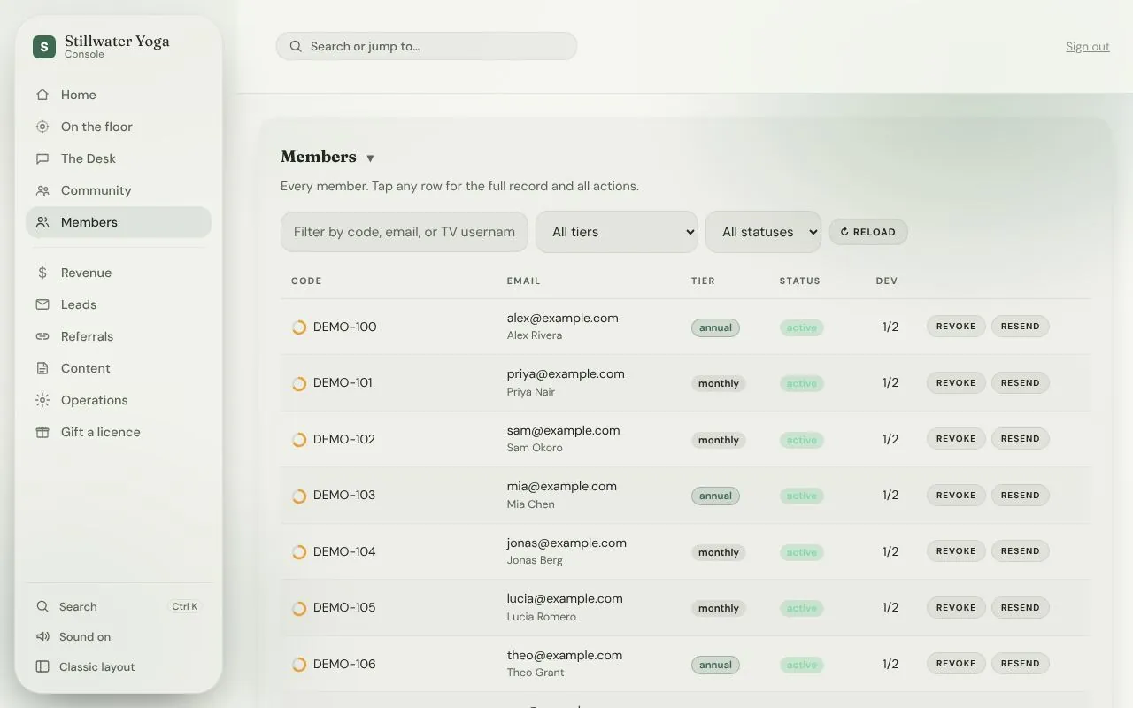
Task: Click the Content document icon
Action: 42,368
